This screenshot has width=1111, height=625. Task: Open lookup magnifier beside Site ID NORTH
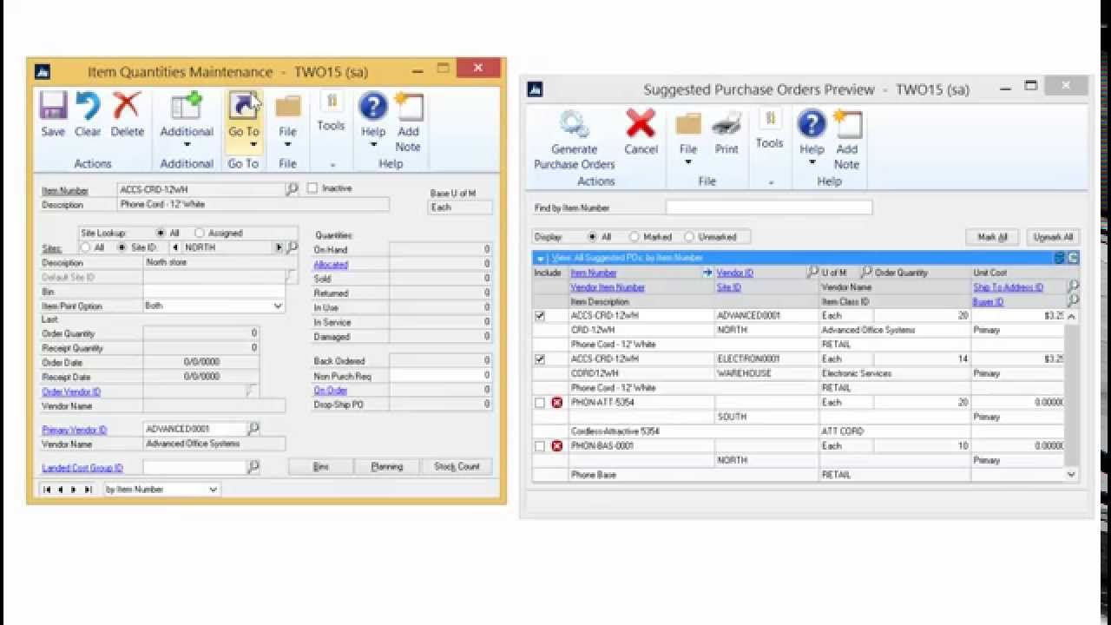click(x=293, y=247)
